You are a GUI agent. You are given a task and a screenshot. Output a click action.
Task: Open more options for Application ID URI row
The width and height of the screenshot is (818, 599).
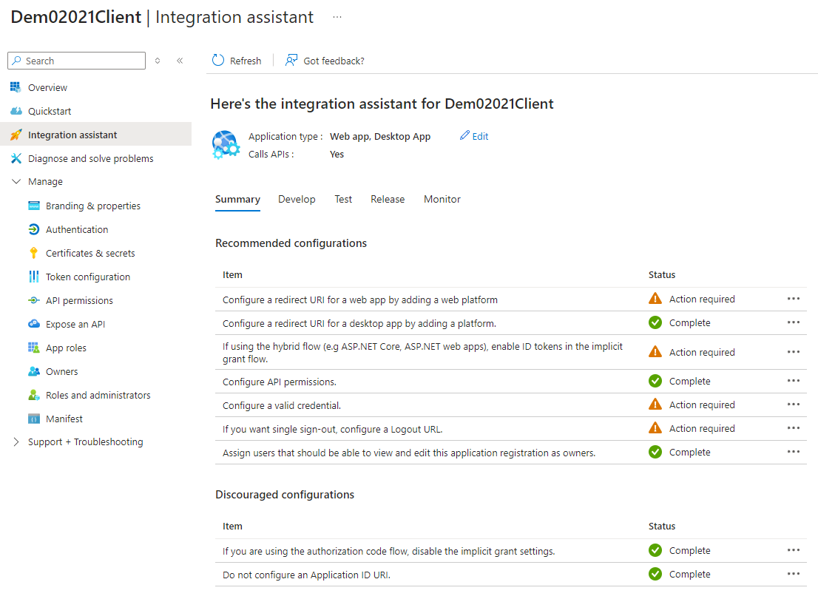(794, 574)
